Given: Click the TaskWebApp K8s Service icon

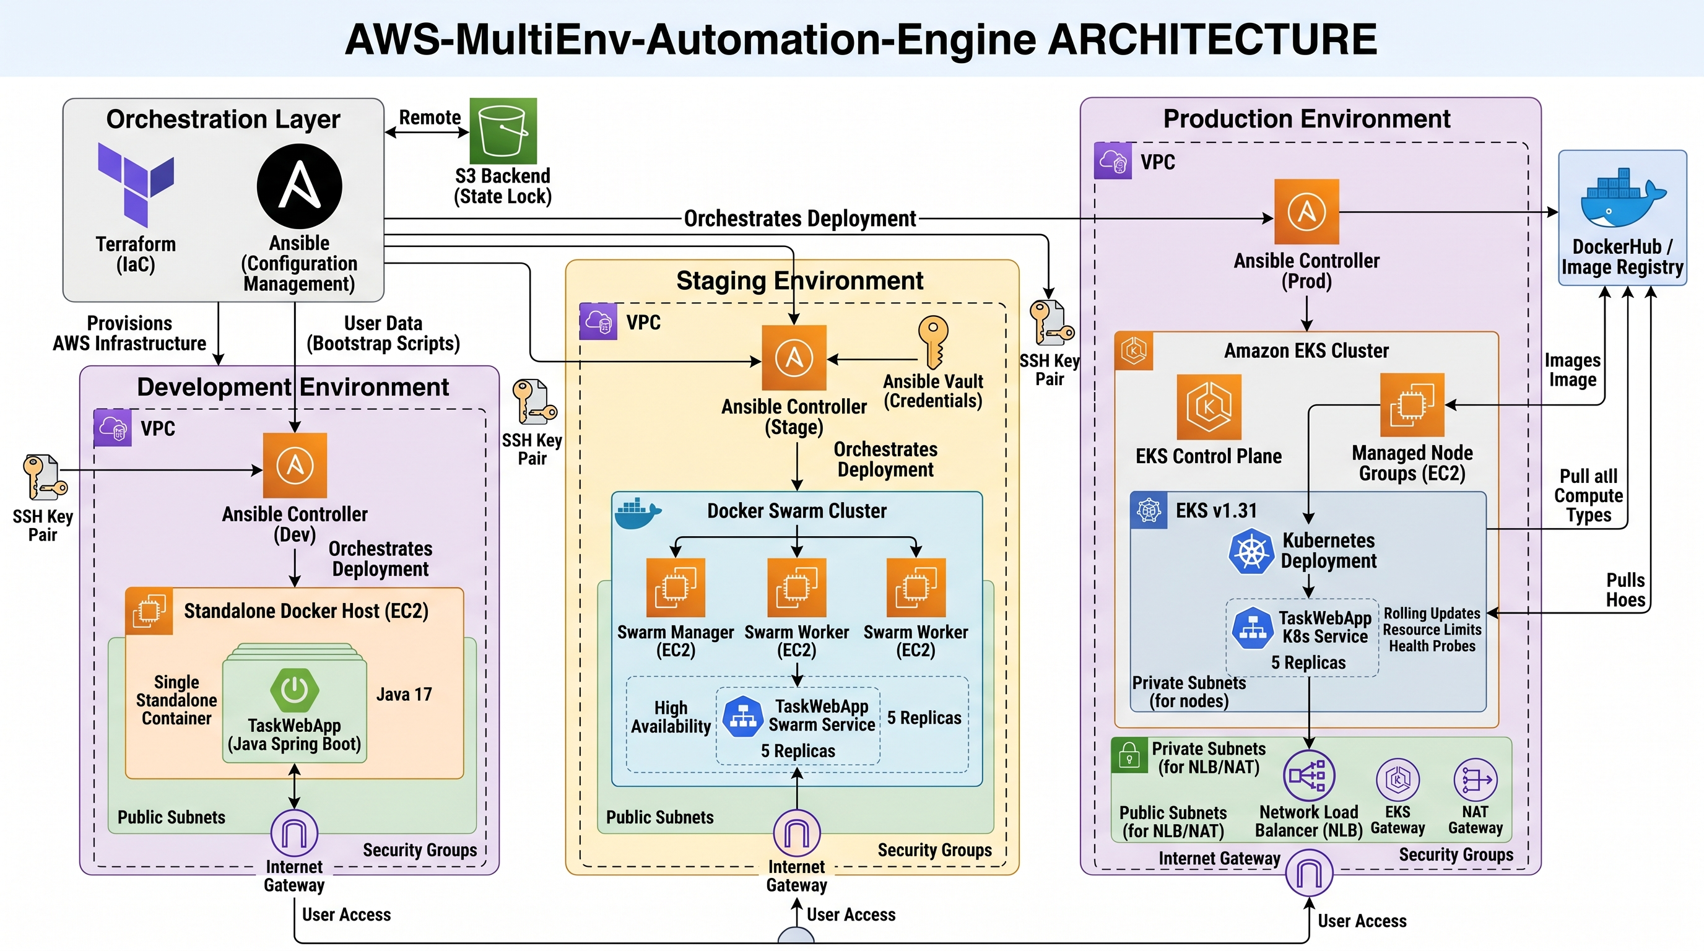Looking at the screenshot, I should [x=1253, y=628].
